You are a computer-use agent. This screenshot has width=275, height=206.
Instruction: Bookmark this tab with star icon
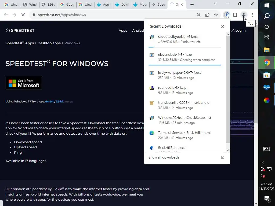[216, 15]
